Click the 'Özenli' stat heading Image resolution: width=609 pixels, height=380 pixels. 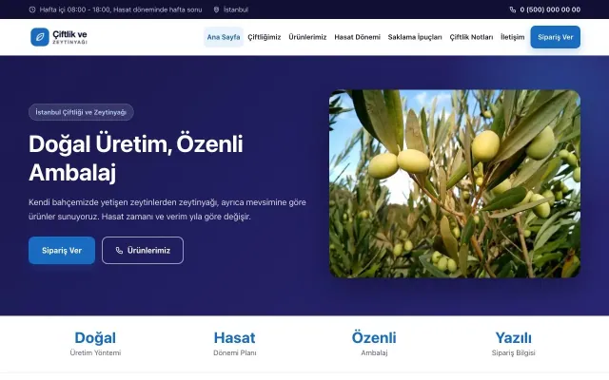(x=374, y=338)
